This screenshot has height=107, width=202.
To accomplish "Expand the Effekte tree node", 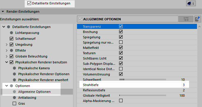I will [x=6, y=51].
